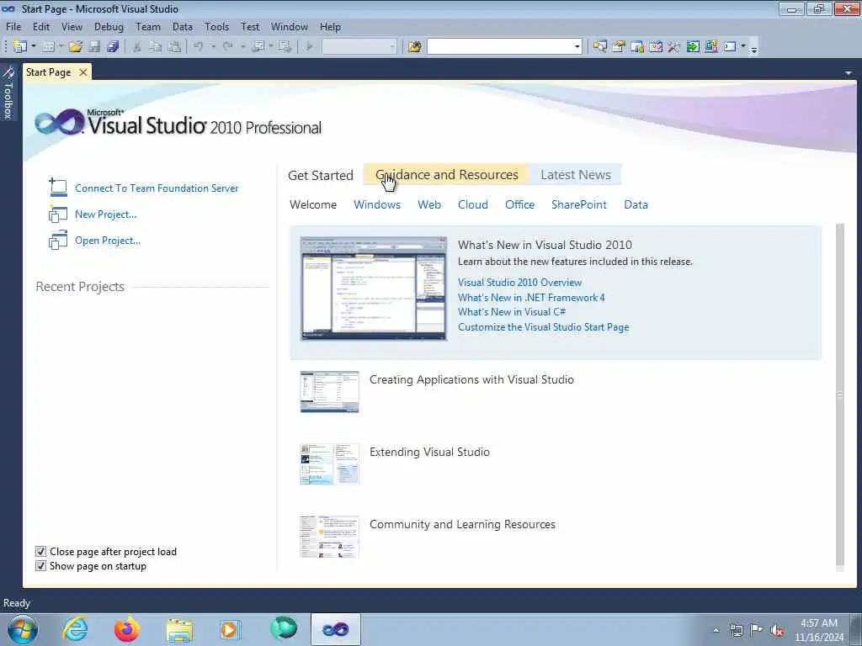Expand Extending Visual Studio section
This screenshot has height=646, width=862.
pos(429,452)
